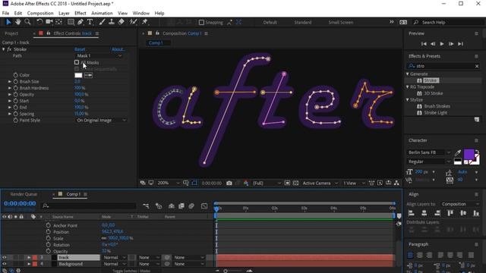Toggle stopwatch for Position property
486x273 pixels.
48,232
